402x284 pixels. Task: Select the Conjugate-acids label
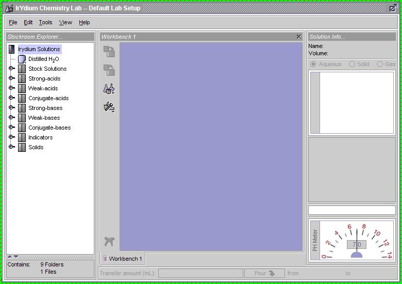click(x=48, y=98)
